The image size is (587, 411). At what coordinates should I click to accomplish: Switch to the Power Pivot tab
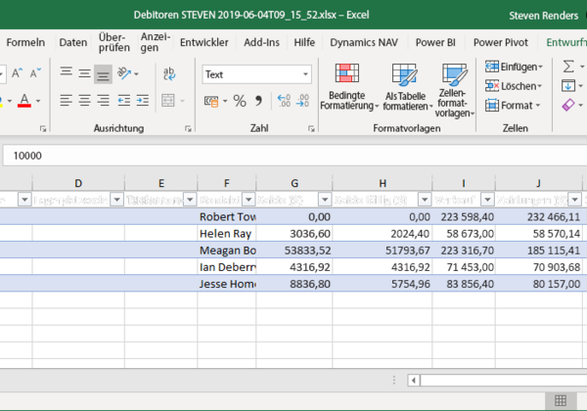[x=502, y=42]
